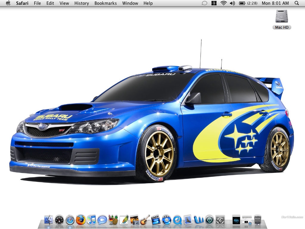The height and width of the screenshot is (229, 305).
Task: Open the Window menu
Action: [x=130, y=3]
